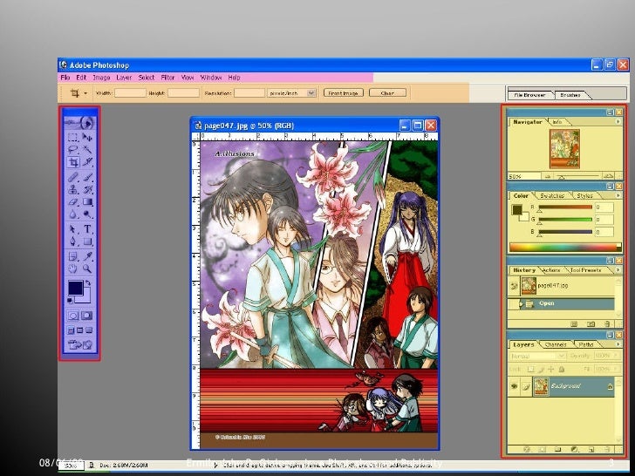
Task: Click the foreground color swatch in toolbox
Action: tap(75, 288)
